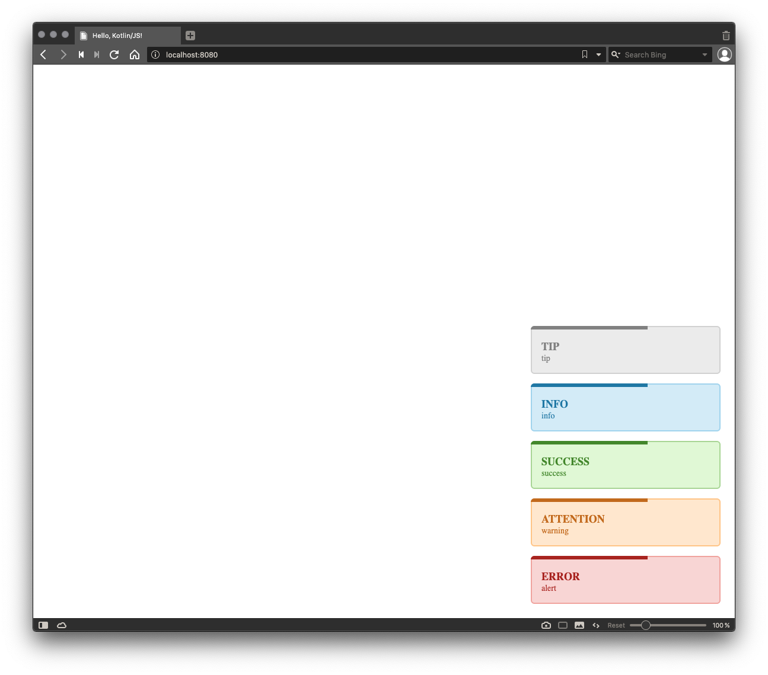Dismiss the INFO notification
This screenshot has height=675, width=768.
pos(626,407)
